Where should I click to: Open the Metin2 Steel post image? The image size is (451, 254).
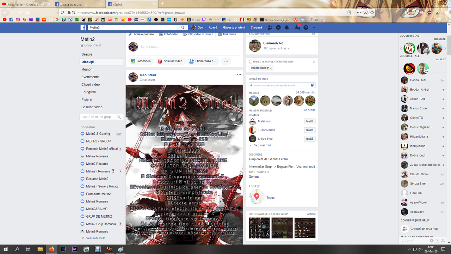[184, 164]
